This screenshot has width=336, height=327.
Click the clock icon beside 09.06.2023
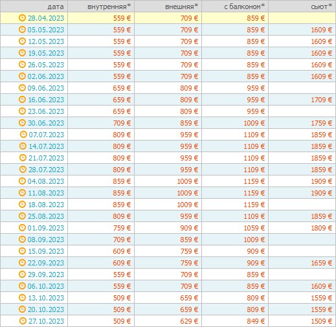(22, 87)
